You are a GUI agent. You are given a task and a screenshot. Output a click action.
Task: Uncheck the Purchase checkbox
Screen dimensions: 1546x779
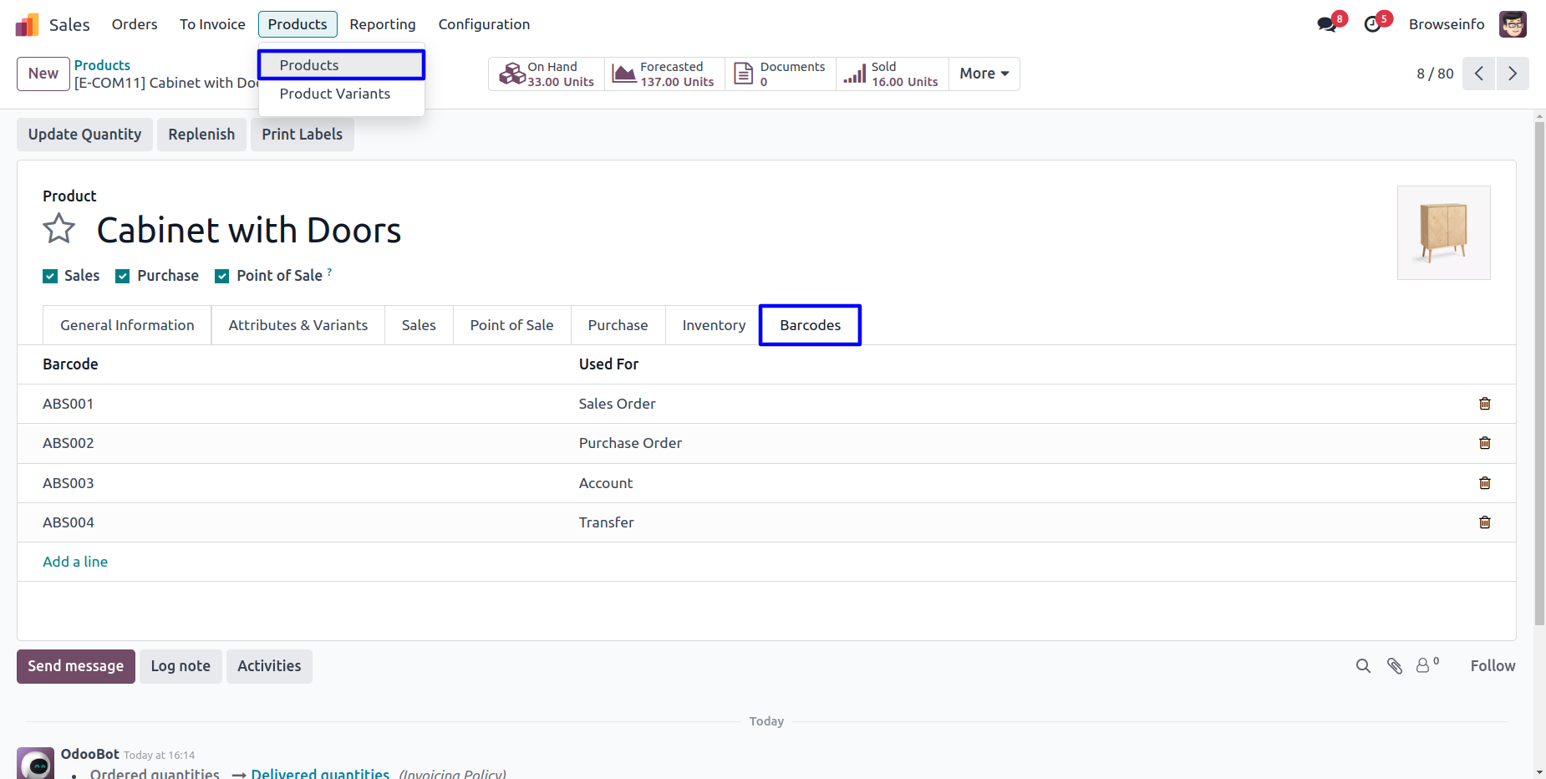[123, 277]
